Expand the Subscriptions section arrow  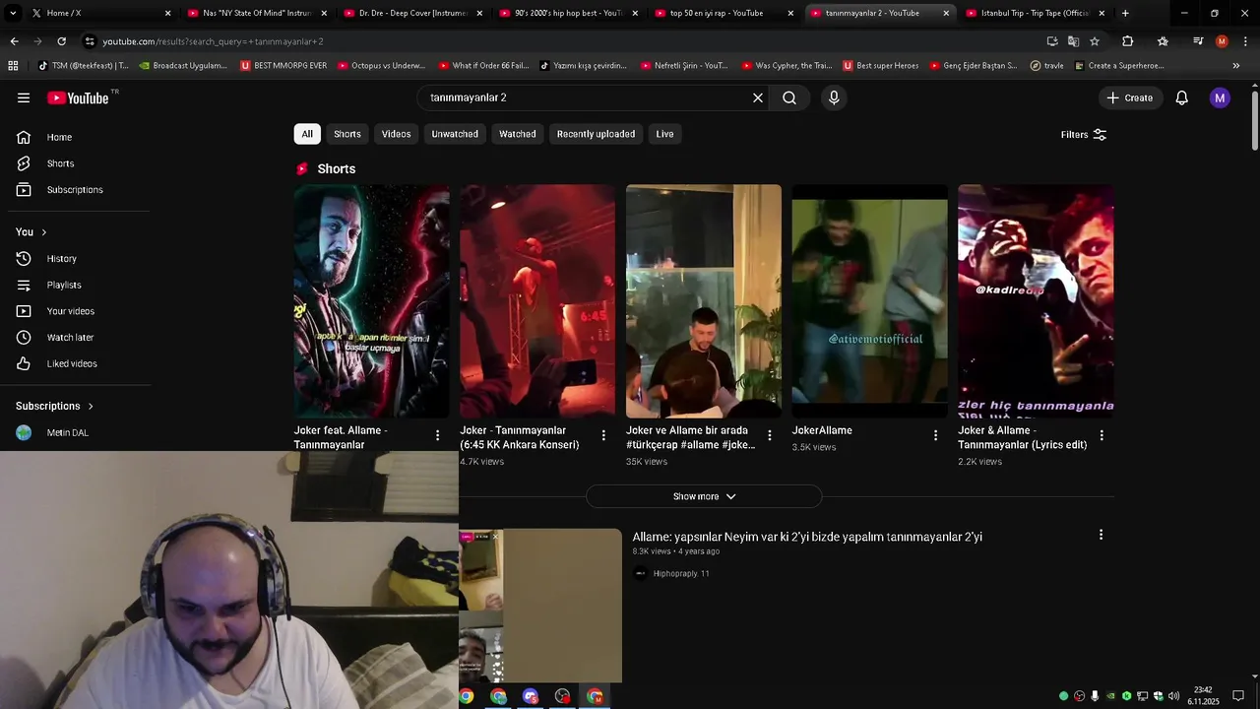91,406
